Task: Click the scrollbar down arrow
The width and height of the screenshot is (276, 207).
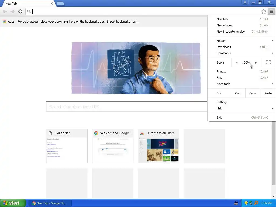Action: click(x=274, y=196)
